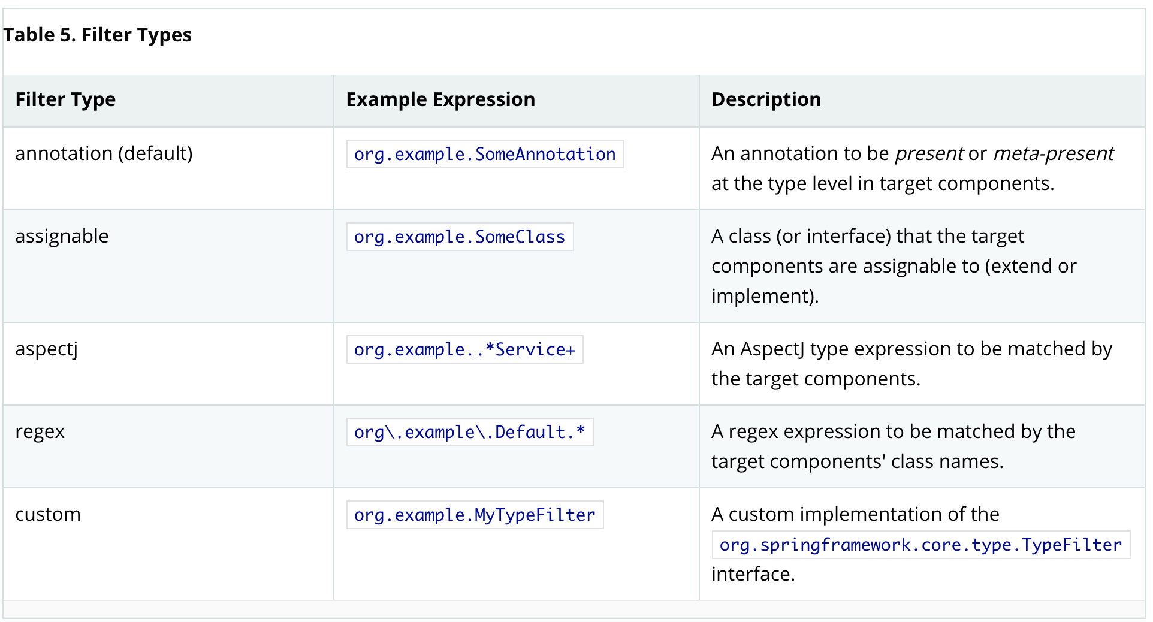Click the "Filter Type" column header
This screenshot has width=1153, height=622.
point(65,99)
